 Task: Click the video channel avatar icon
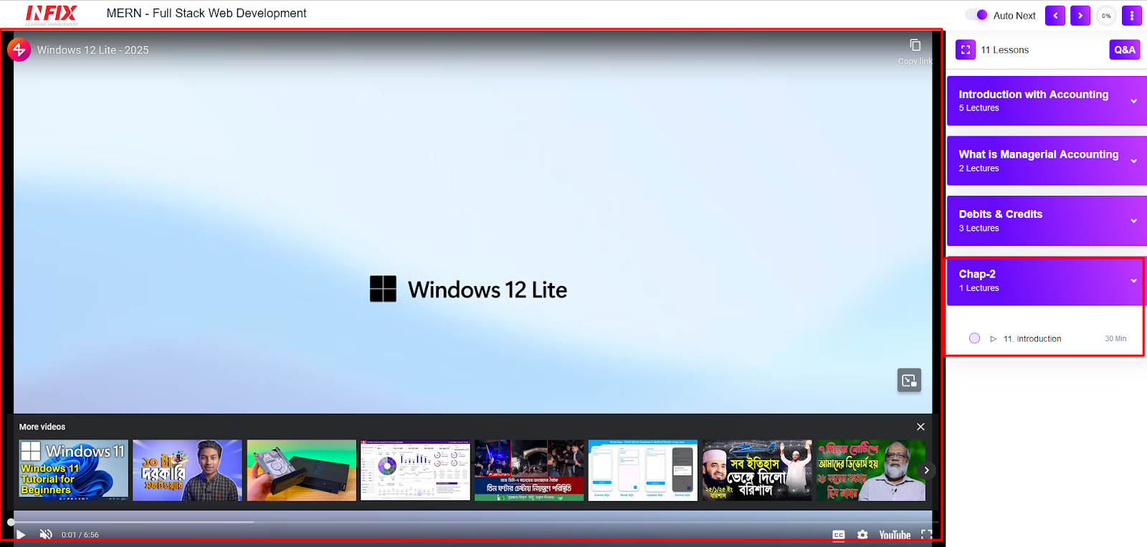click(x=19, y=49)
